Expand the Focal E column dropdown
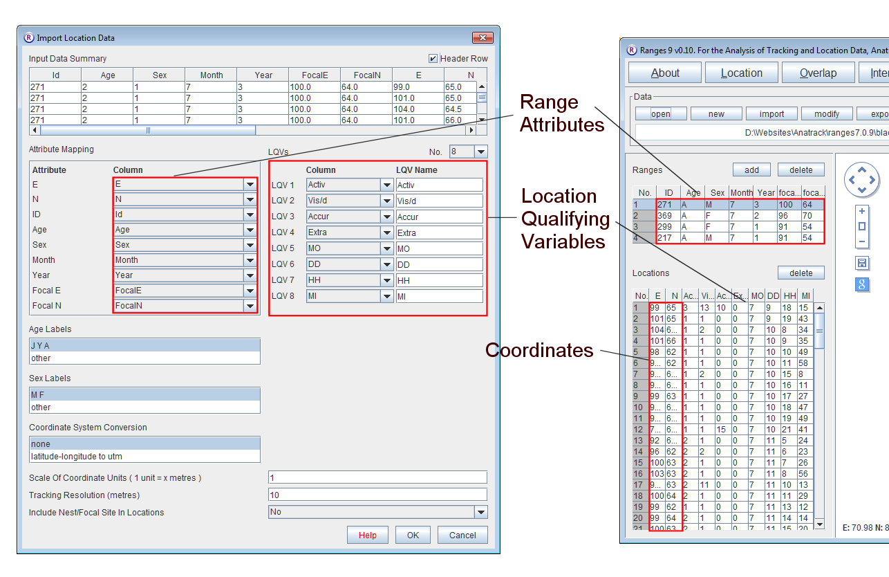 (250, 291)
